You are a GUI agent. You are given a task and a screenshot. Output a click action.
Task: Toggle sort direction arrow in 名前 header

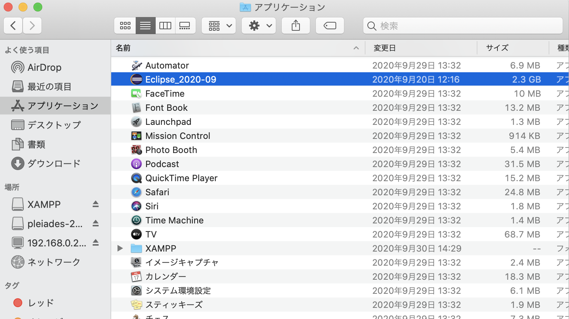[x=356, y=48]
